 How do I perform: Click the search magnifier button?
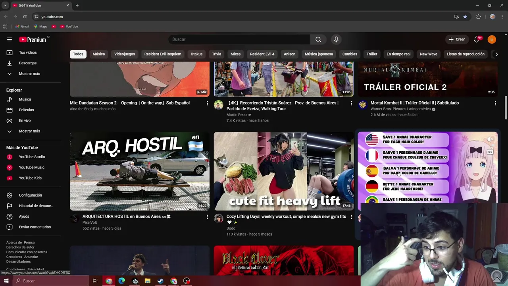coord(318,39)
